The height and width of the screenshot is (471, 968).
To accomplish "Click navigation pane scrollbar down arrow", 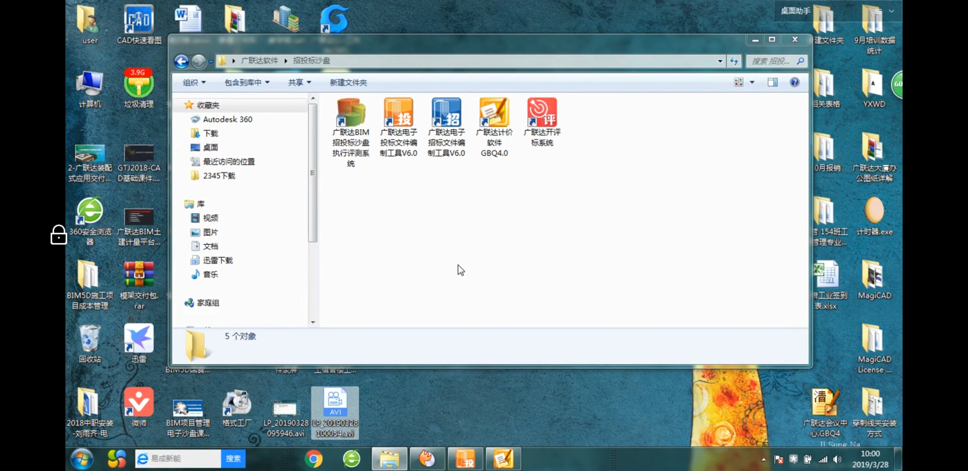I will pos(313,322).
